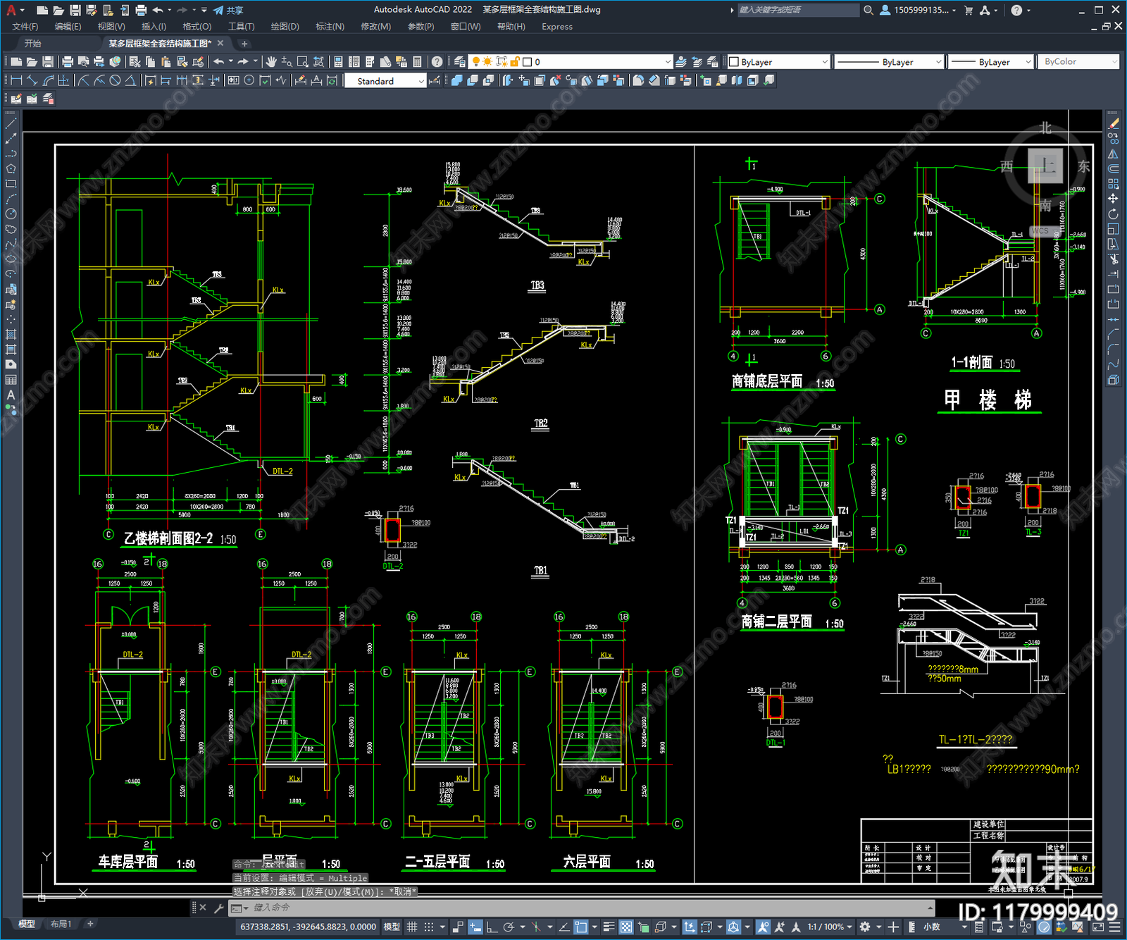Toggle polar tracking in status bar

pyautogui.click(x=509, y=927)
